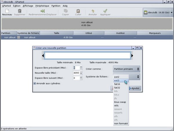This screenshot has height=131, width=174.
Task: Click the grayed hfs list entry
Action: (x=121, y=91)
